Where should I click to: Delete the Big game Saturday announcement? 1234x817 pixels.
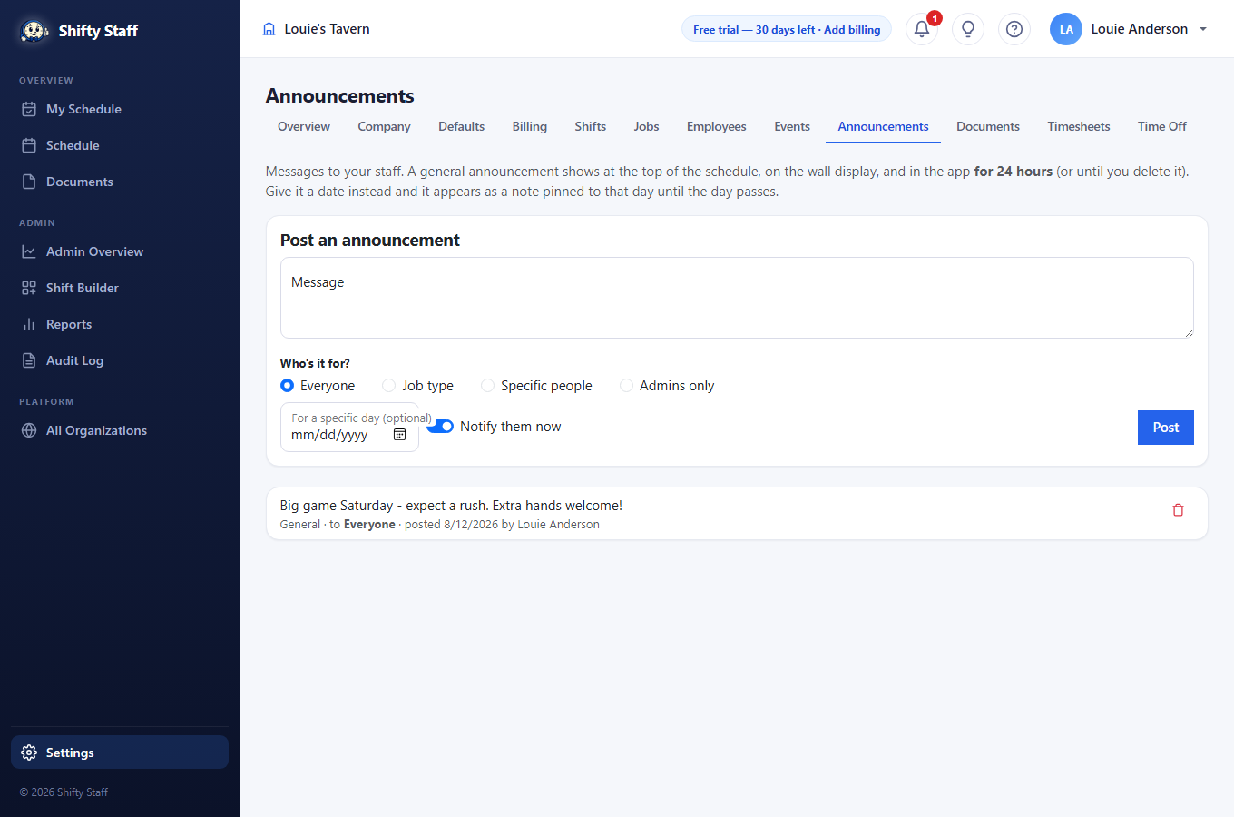1178,510
